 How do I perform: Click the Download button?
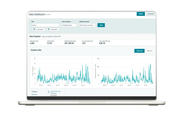(151, 14)
